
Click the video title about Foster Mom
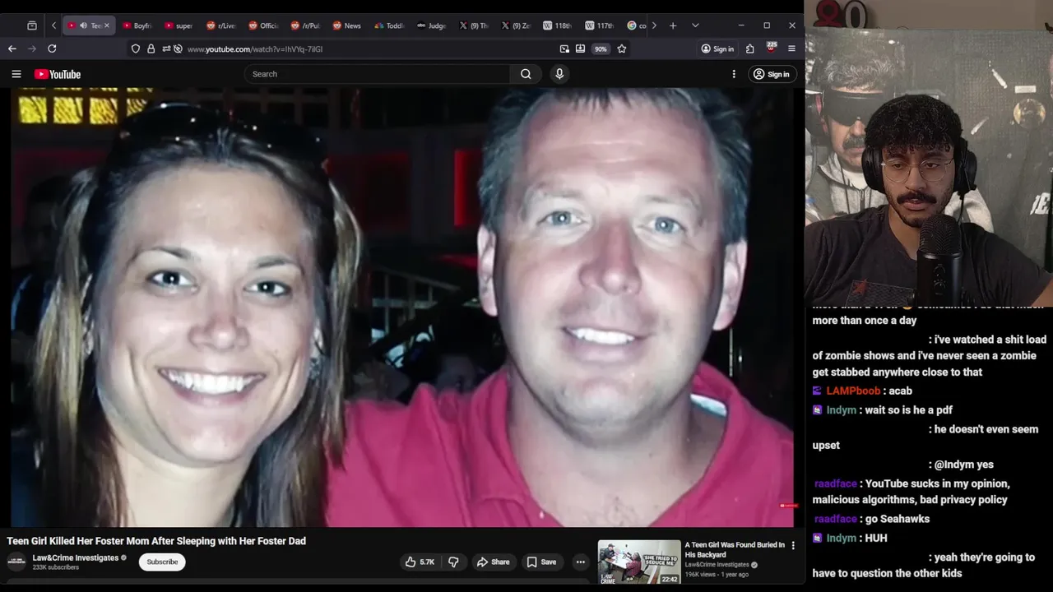(x=156, y=541)
